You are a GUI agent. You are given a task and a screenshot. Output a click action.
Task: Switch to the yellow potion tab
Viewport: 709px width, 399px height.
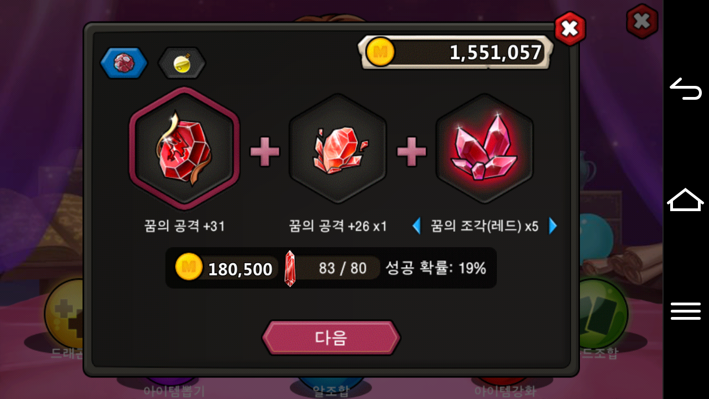coord(182,63)
